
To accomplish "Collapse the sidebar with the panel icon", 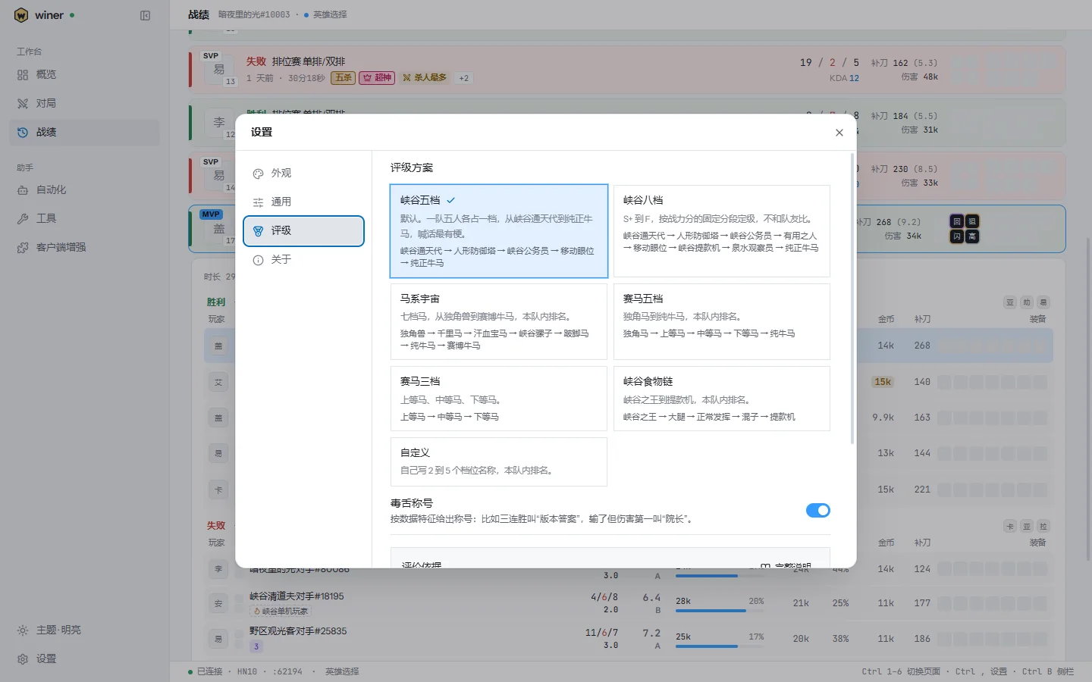I will coord(145,15).
